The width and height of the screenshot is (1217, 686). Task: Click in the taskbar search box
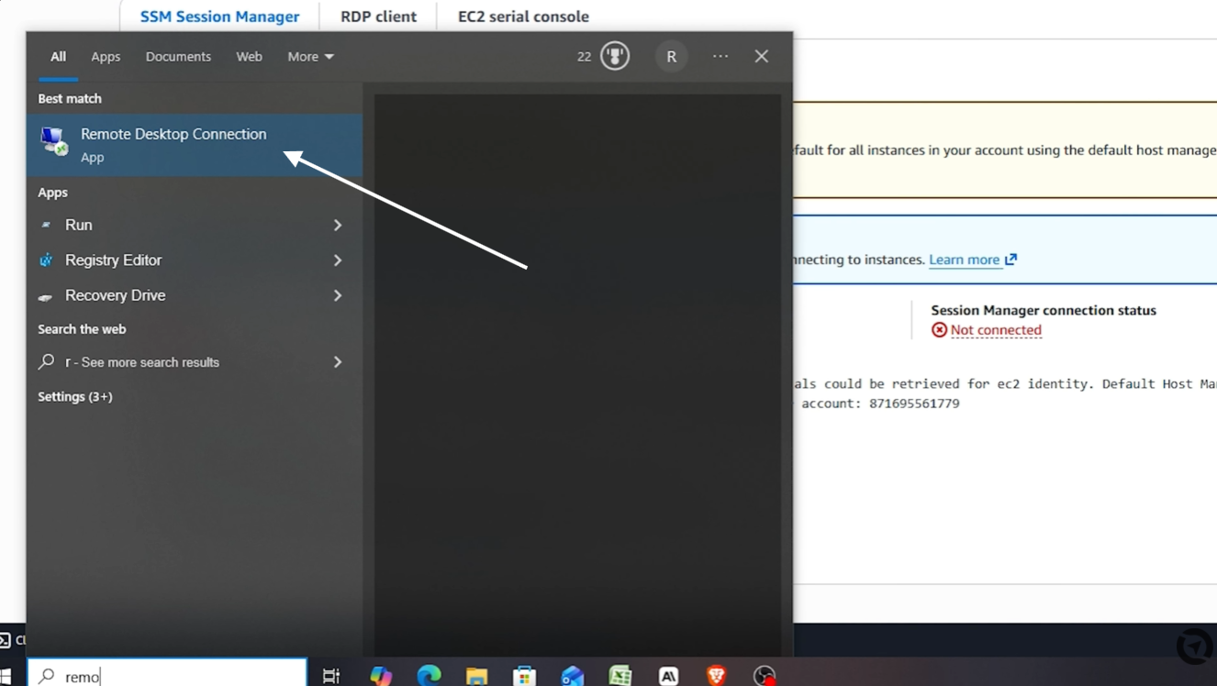[167, 676]
